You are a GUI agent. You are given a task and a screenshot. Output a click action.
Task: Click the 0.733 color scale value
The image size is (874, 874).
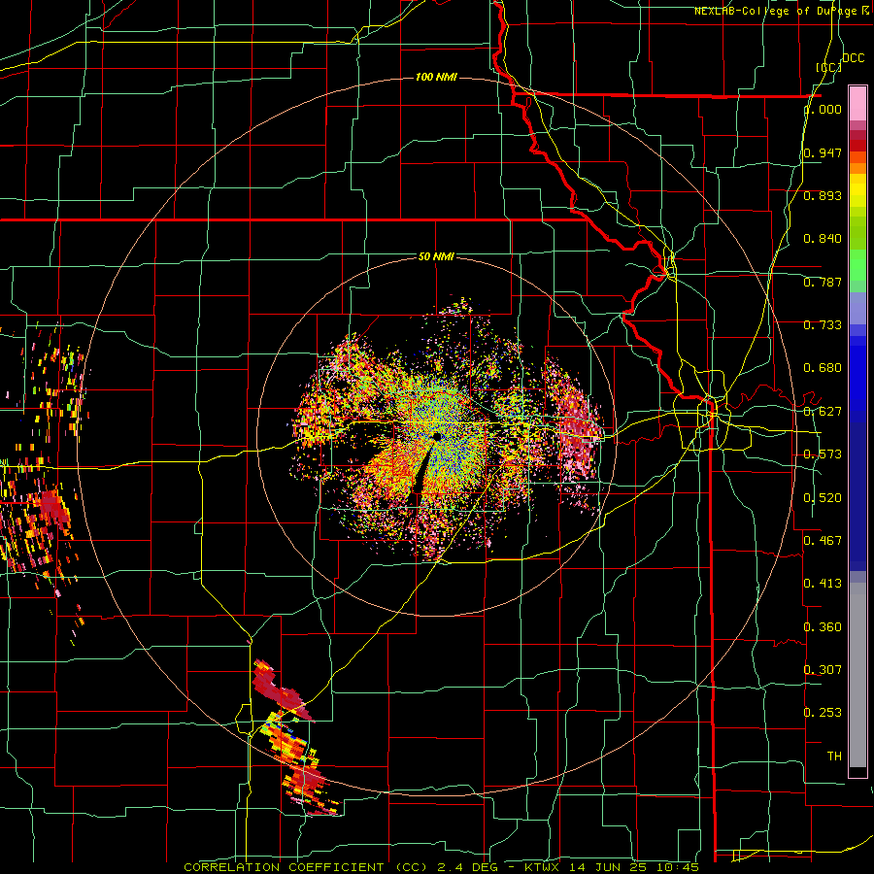[x=823, y=325]
